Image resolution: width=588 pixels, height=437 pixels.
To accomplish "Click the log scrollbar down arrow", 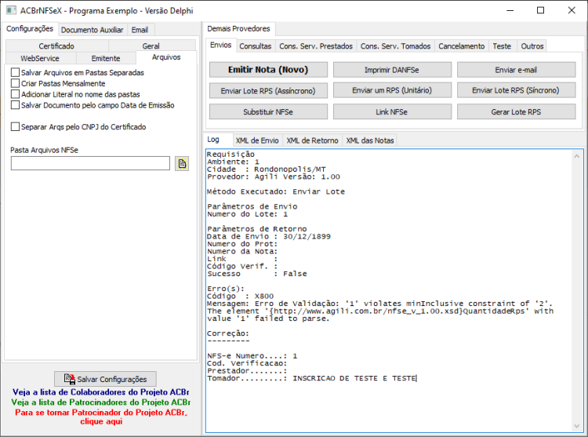I will [577, 426].
